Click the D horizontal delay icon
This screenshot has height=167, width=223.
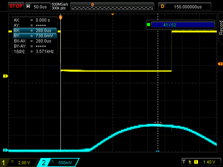pos(162,6)
